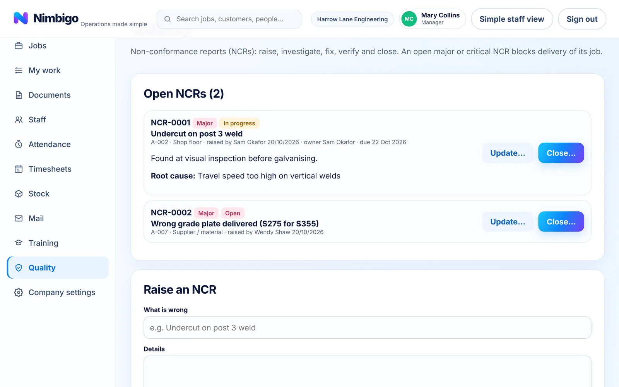Viewport: 619px width, 387px height.
Task: Click the Root cause line text
Action: coord(246,176)
